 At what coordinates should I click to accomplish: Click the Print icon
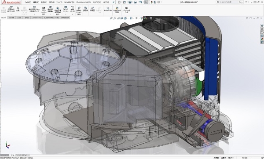pos(135,2)
